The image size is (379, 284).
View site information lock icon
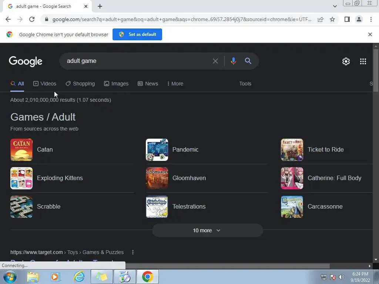click(47, 19)
